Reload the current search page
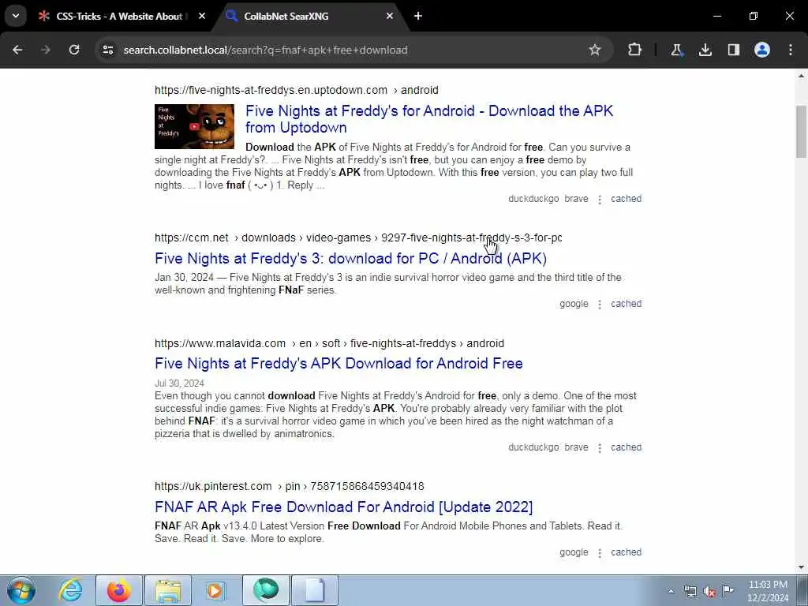The image size is (808, 606). [x=74, y=50]
